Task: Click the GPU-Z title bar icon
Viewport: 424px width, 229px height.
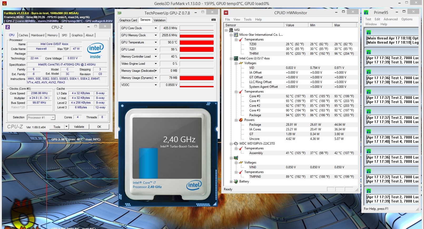Action: 119,13
